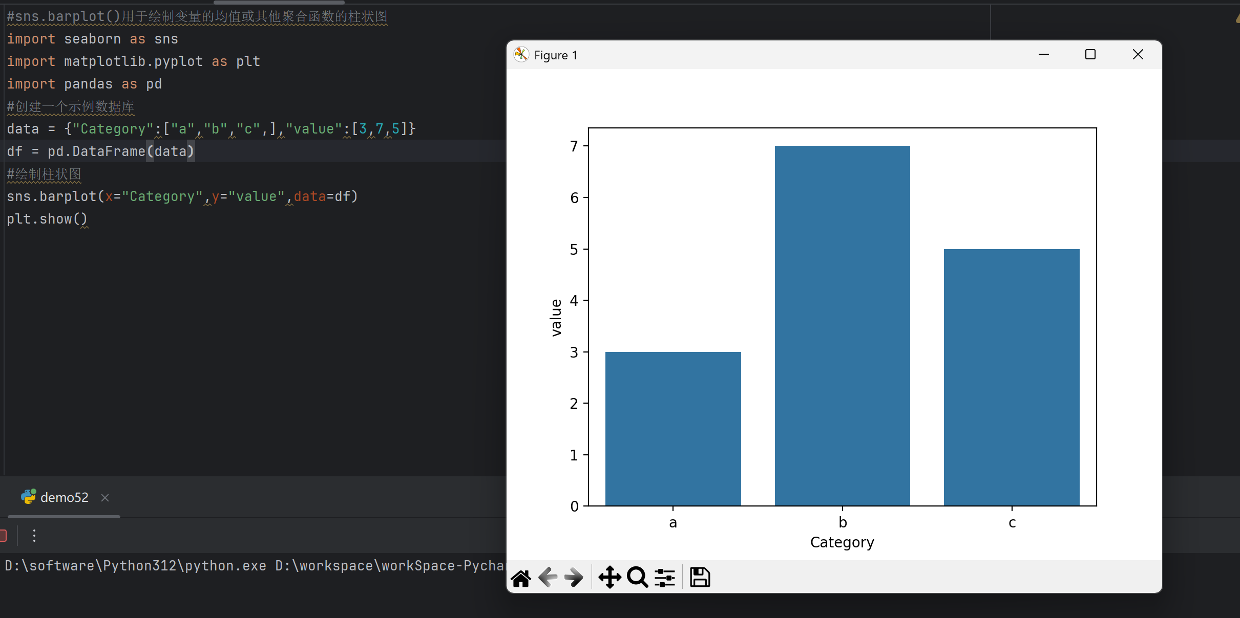
Task: Activate the Zoom to rectangle tool
Action: 637,578
